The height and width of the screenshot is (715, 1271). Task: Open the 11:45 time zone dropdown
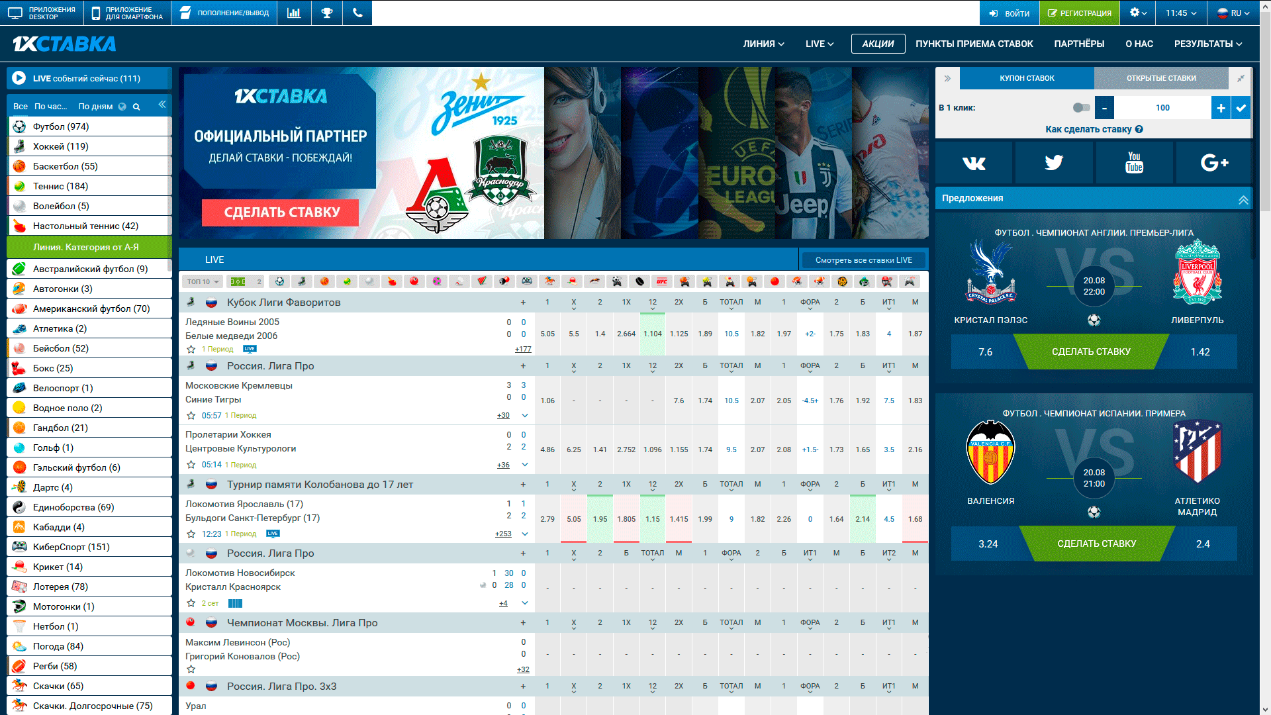(x=1181, y=13)
